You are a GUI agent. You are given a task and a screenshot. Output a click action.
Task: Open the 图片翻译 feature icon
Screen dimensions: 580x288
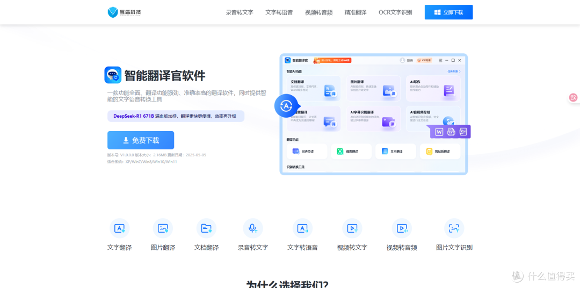click(163, 228)
